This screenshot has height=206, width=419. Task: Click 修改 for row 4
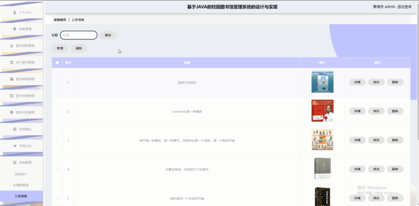376,169
